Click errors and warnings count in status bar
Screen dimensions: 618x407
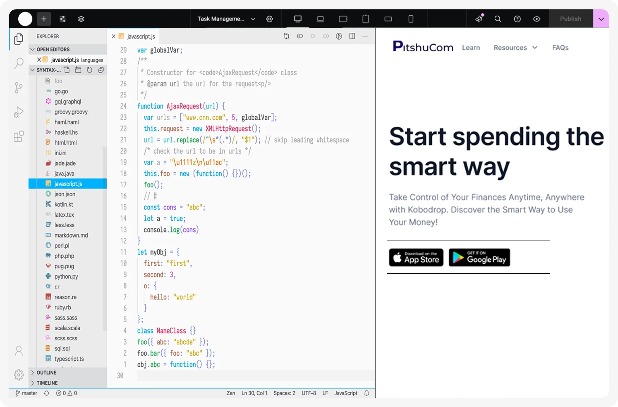[67, 393]
